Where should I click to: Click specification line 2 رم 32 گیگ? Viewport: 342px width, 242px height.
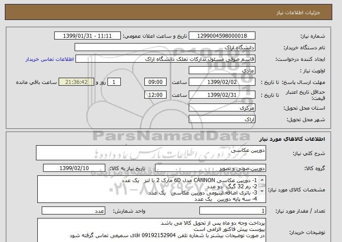point(232,186)
